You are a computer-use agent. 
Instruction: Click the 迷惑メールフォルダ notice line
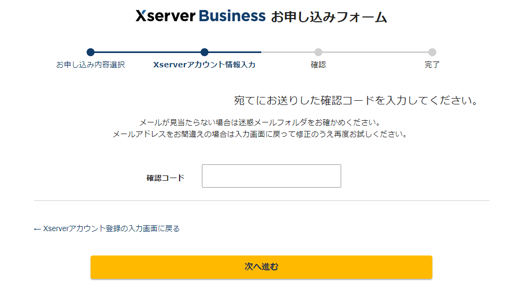pyautogui.click(x=260, y=122)
